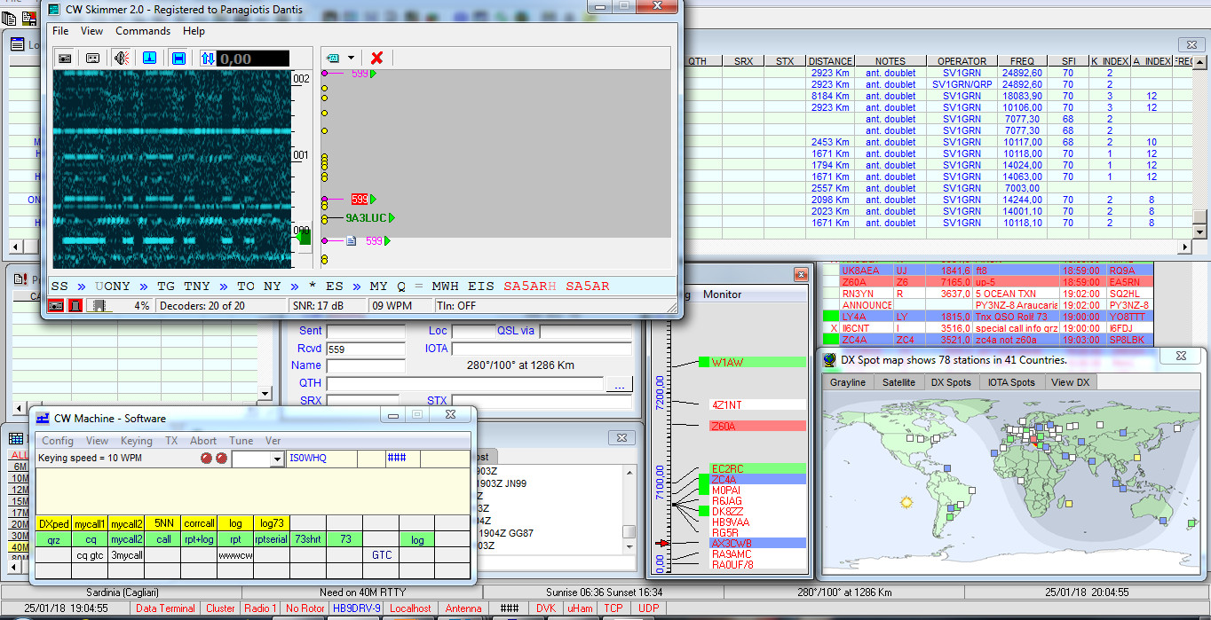Click the uHam status bar indicator
1211x620 pixels.
tap(582, 608)
